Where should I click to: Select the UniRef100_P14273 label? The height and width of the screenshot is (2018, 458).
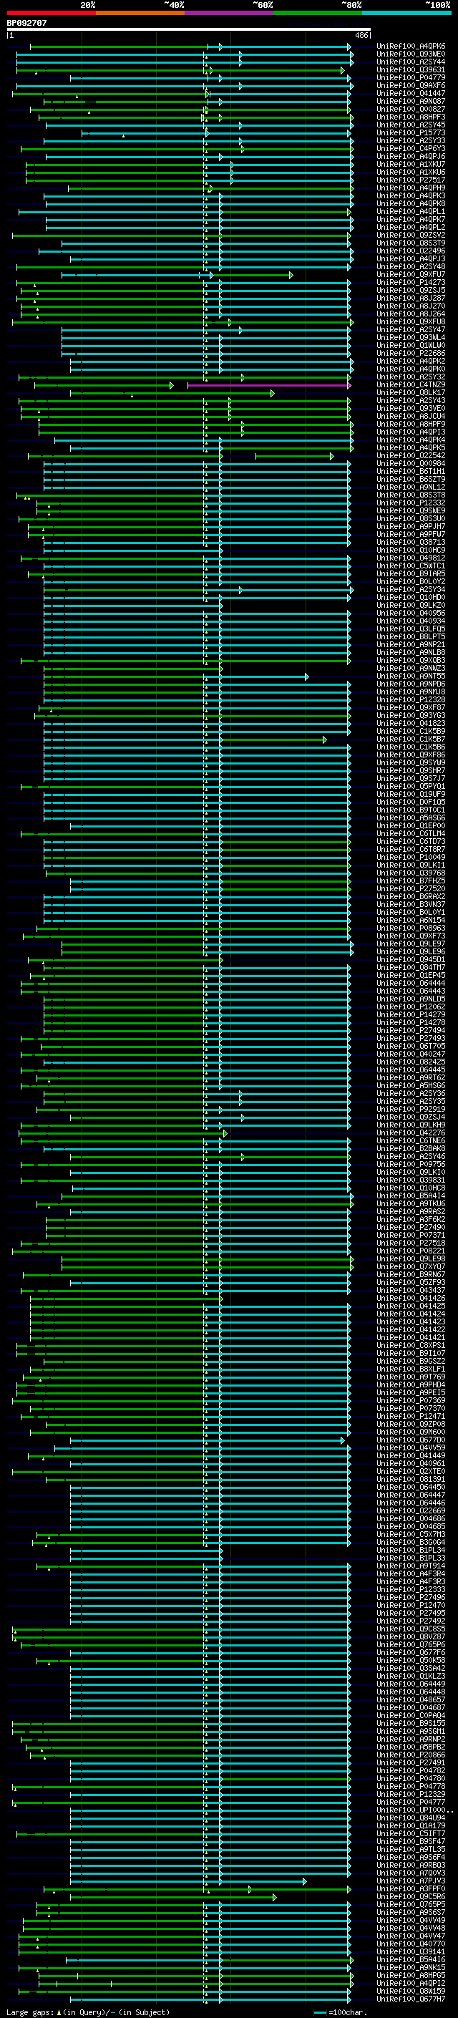tap(411, 283)
